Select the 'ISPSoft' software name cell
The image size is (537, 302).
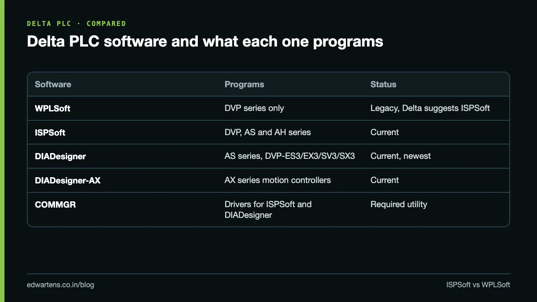point(50,132)
